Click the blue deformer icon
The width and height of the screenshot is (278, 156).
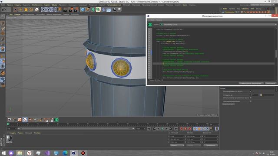pos(103,10)
